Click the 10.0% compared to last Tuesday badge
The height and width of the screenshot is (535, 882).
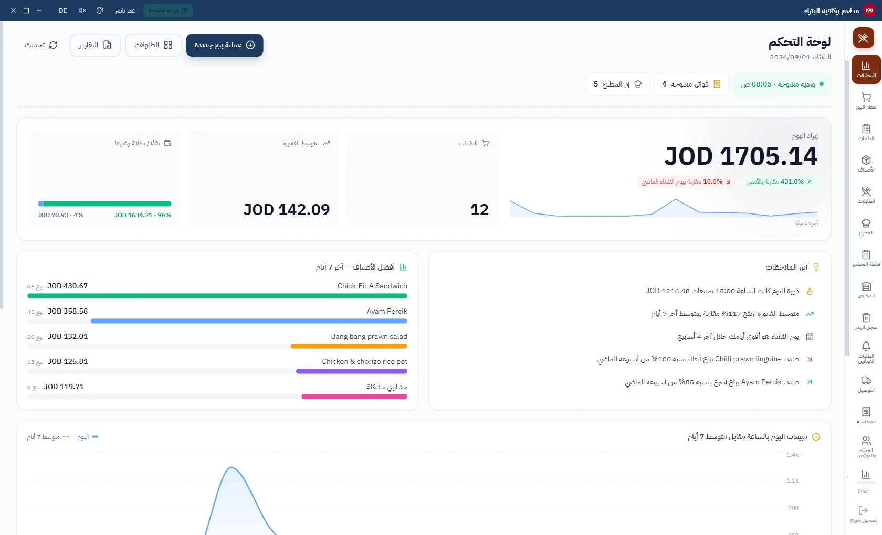[x=686, y=181]
